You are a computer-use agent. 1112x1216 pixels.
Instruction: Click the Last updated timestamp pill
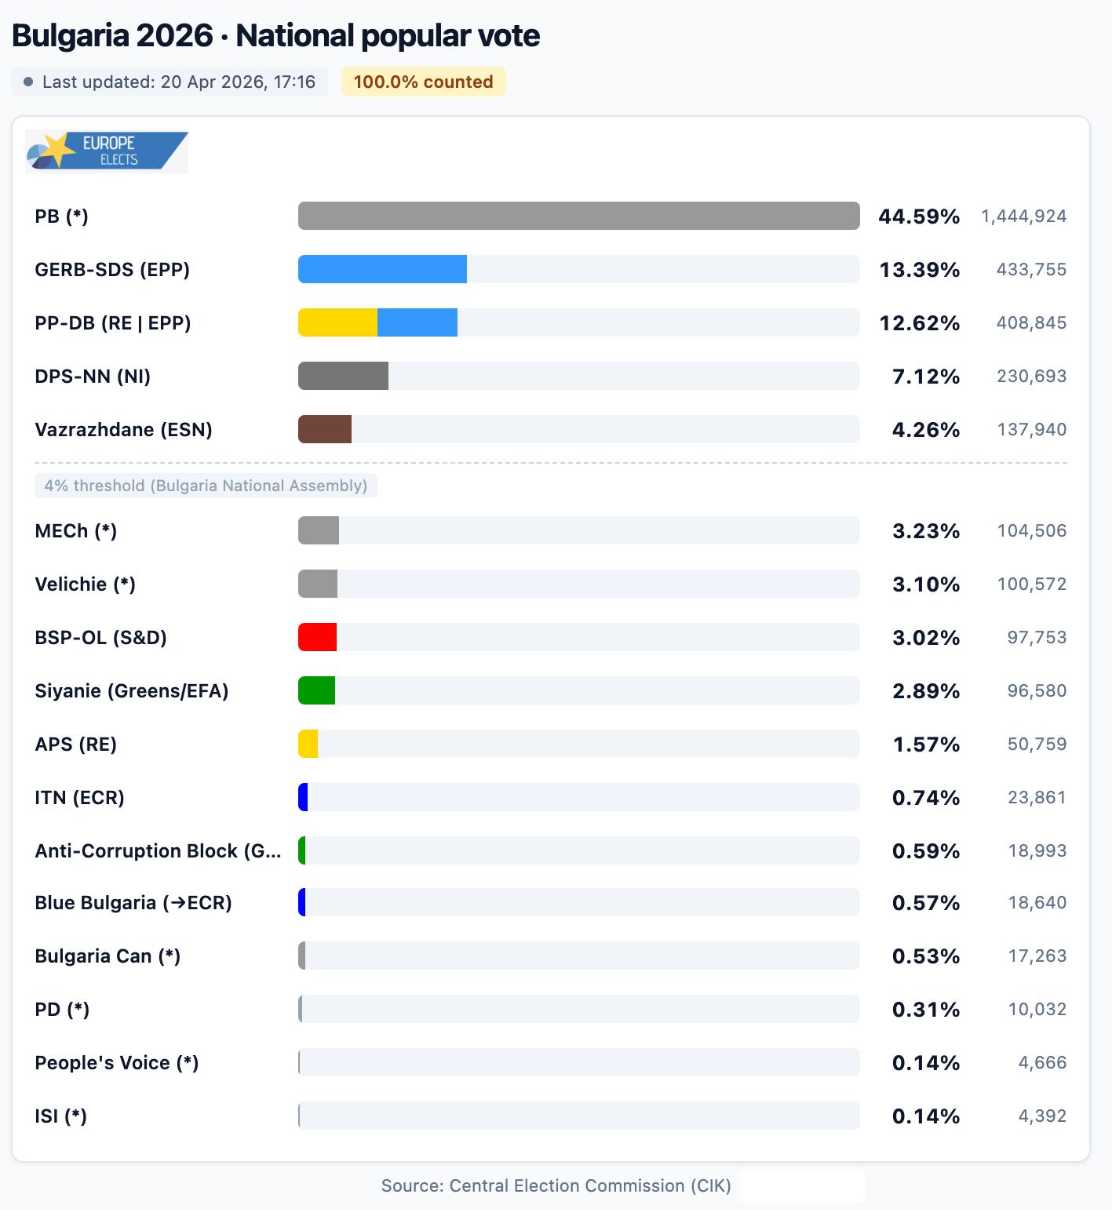click(x=170, y=82)
